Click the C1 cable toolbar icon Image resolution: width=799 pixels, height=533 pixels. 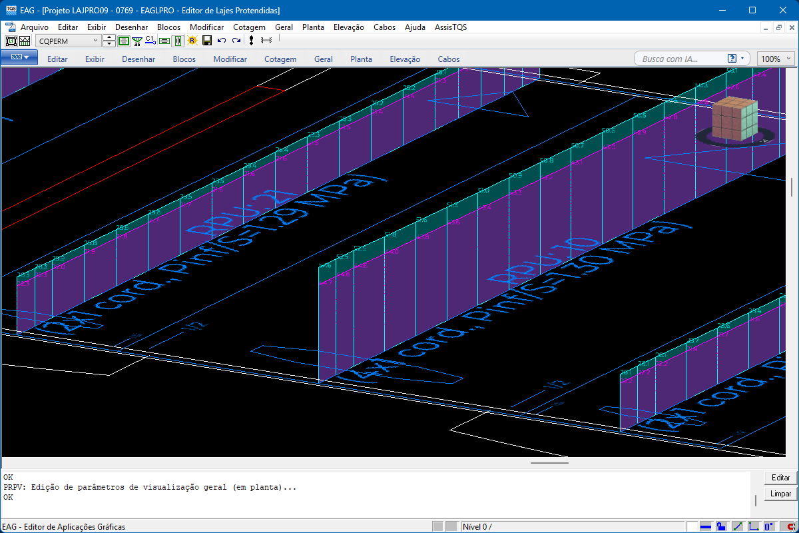click(x=150, y=41)
